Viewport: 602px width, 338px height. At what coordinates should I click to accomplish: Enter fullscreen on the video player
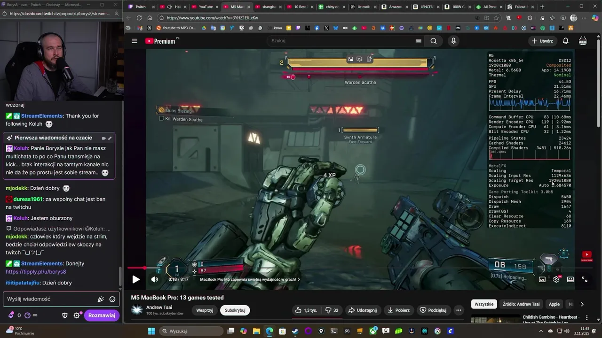click(x=585, y=279)
